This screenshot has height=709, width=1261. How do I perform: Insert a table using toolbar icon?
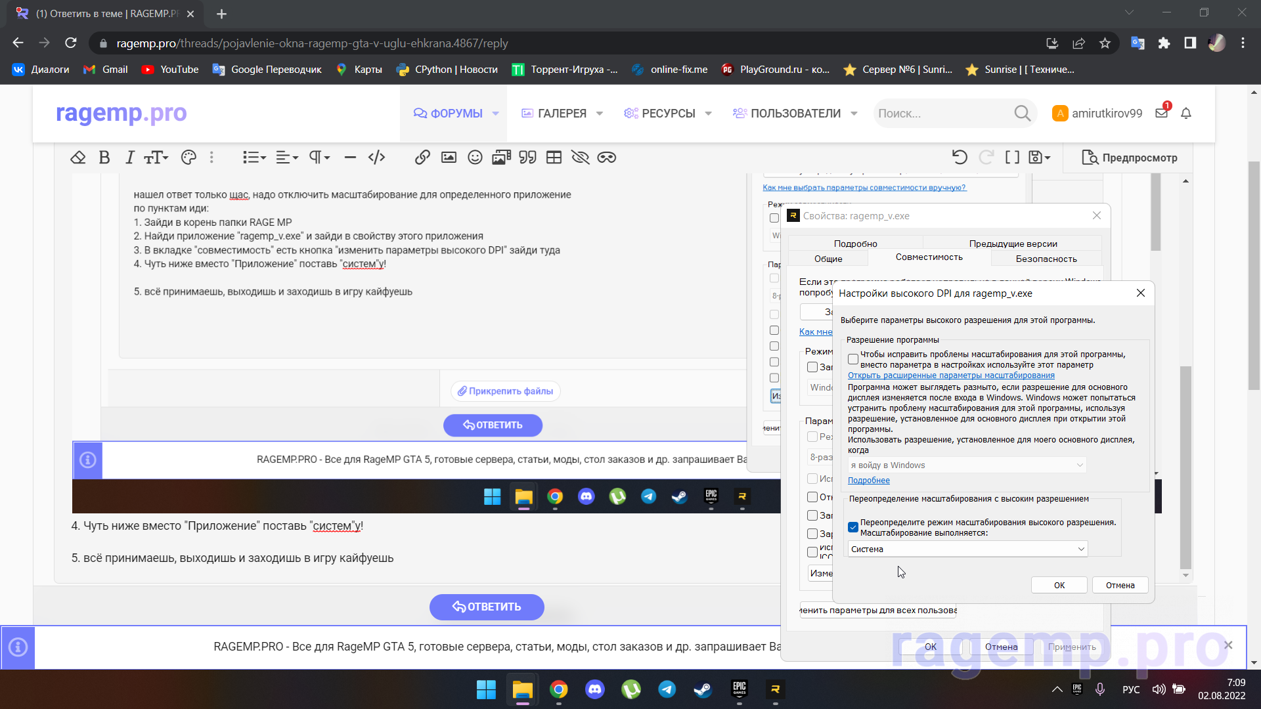tap(554, 158)
